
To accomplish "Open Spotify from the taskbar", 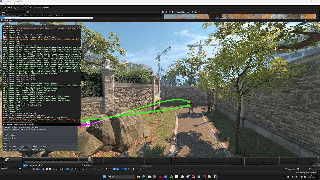I will tap(171, 177).
